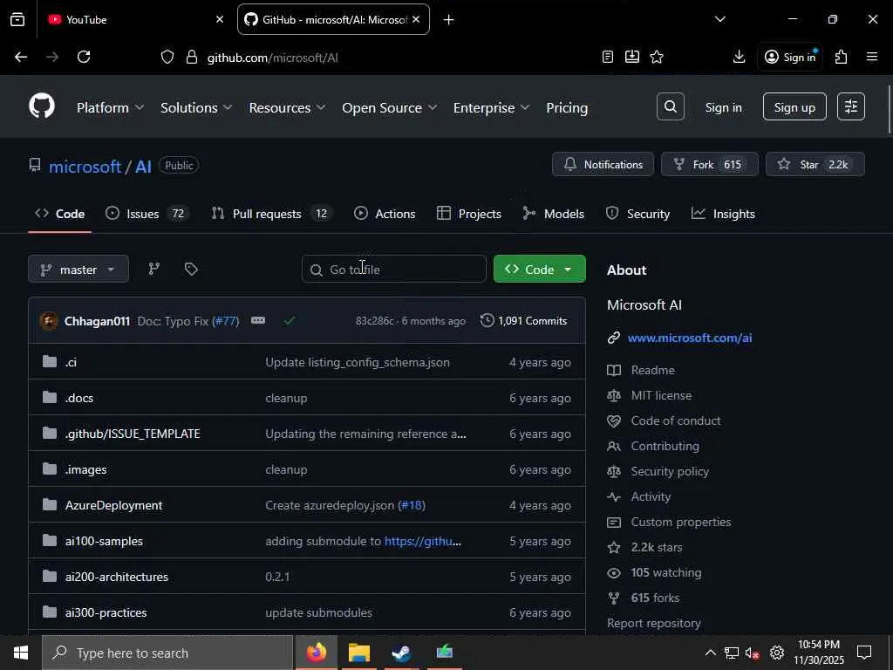Switch to the Pull requests tab
Screen dimensions: 893x670
click(x=271, y=214)
